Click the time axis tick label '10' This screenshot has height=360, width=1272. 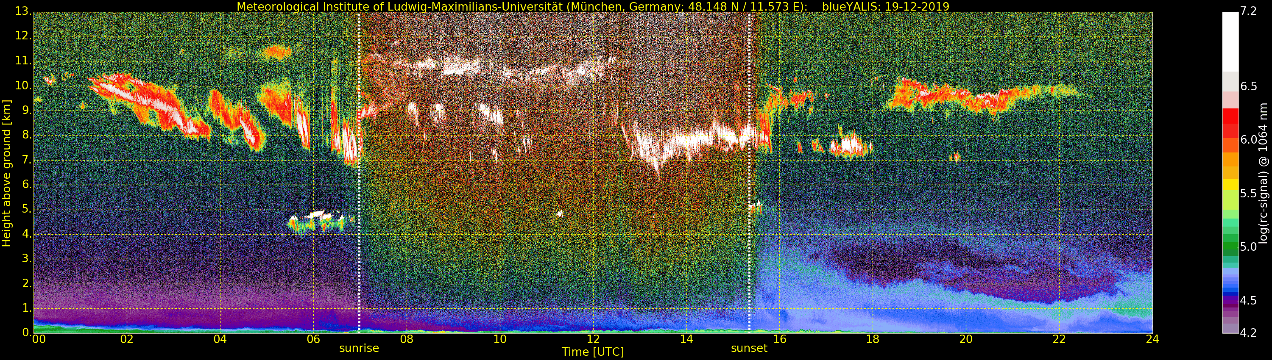pyautogui.click(x=500, y=339)
